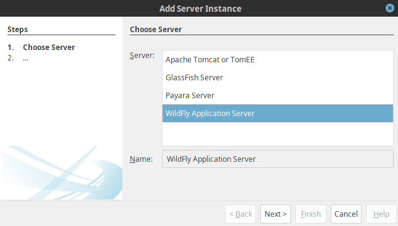Click the disabled Finish button
The image size is (398, 226).
point(311,214)
